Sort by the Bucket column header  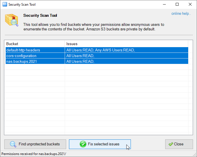point(35,44)
